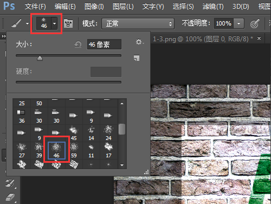This screenshot has height=204, width=271.
Task: Click the Ps application logo
Action: pos(9,6)
